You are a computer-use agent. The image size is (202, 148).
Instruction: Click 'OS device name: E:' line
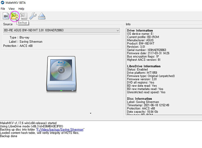point(140,34)
